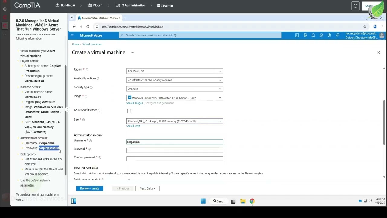387x218 pixels.
Task: Open Azure notifications bell
Action: click(x=313, y=35)
